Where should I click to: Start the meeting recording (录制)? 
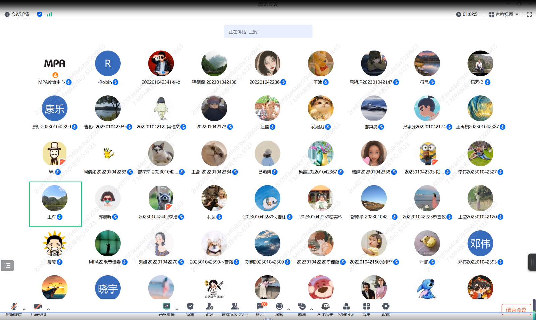[279, 307]
